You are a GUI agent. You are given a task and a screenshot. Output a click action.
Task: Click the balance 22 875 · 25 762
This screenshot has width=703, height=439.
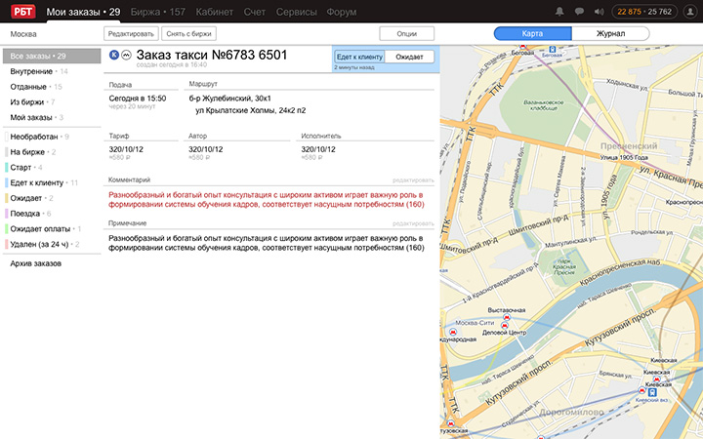coord(644,12)
